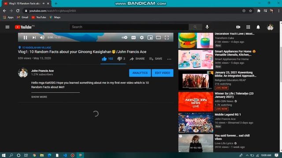The width and height of the screenshot is (282, 158).
Task: Open the YouTube bookmark
Action: tap(39, 17)
